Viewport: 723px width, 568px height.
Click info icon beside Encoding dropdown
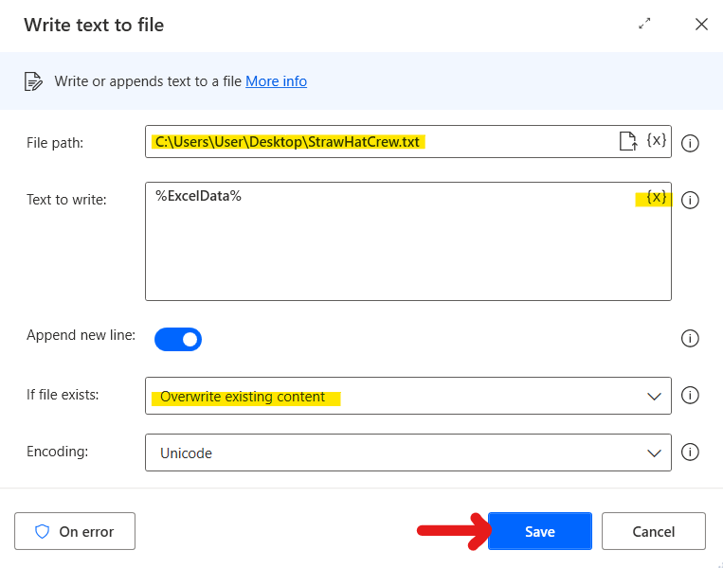point(691,452)
